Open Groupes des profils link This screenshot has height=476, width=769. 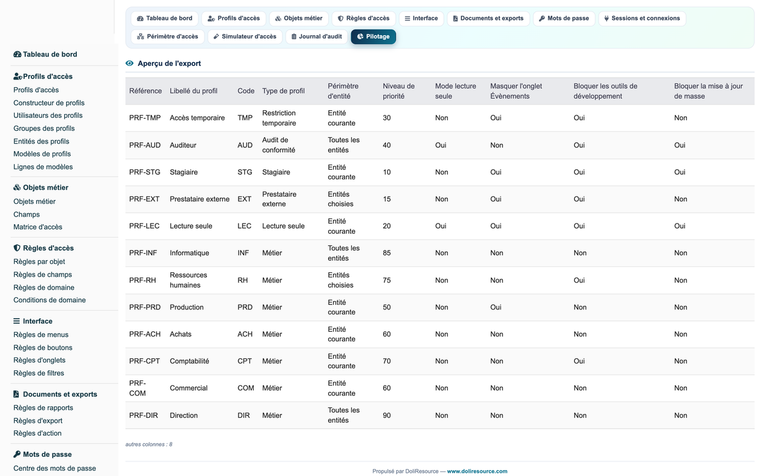pyautogui.click(x=44, y=128)
